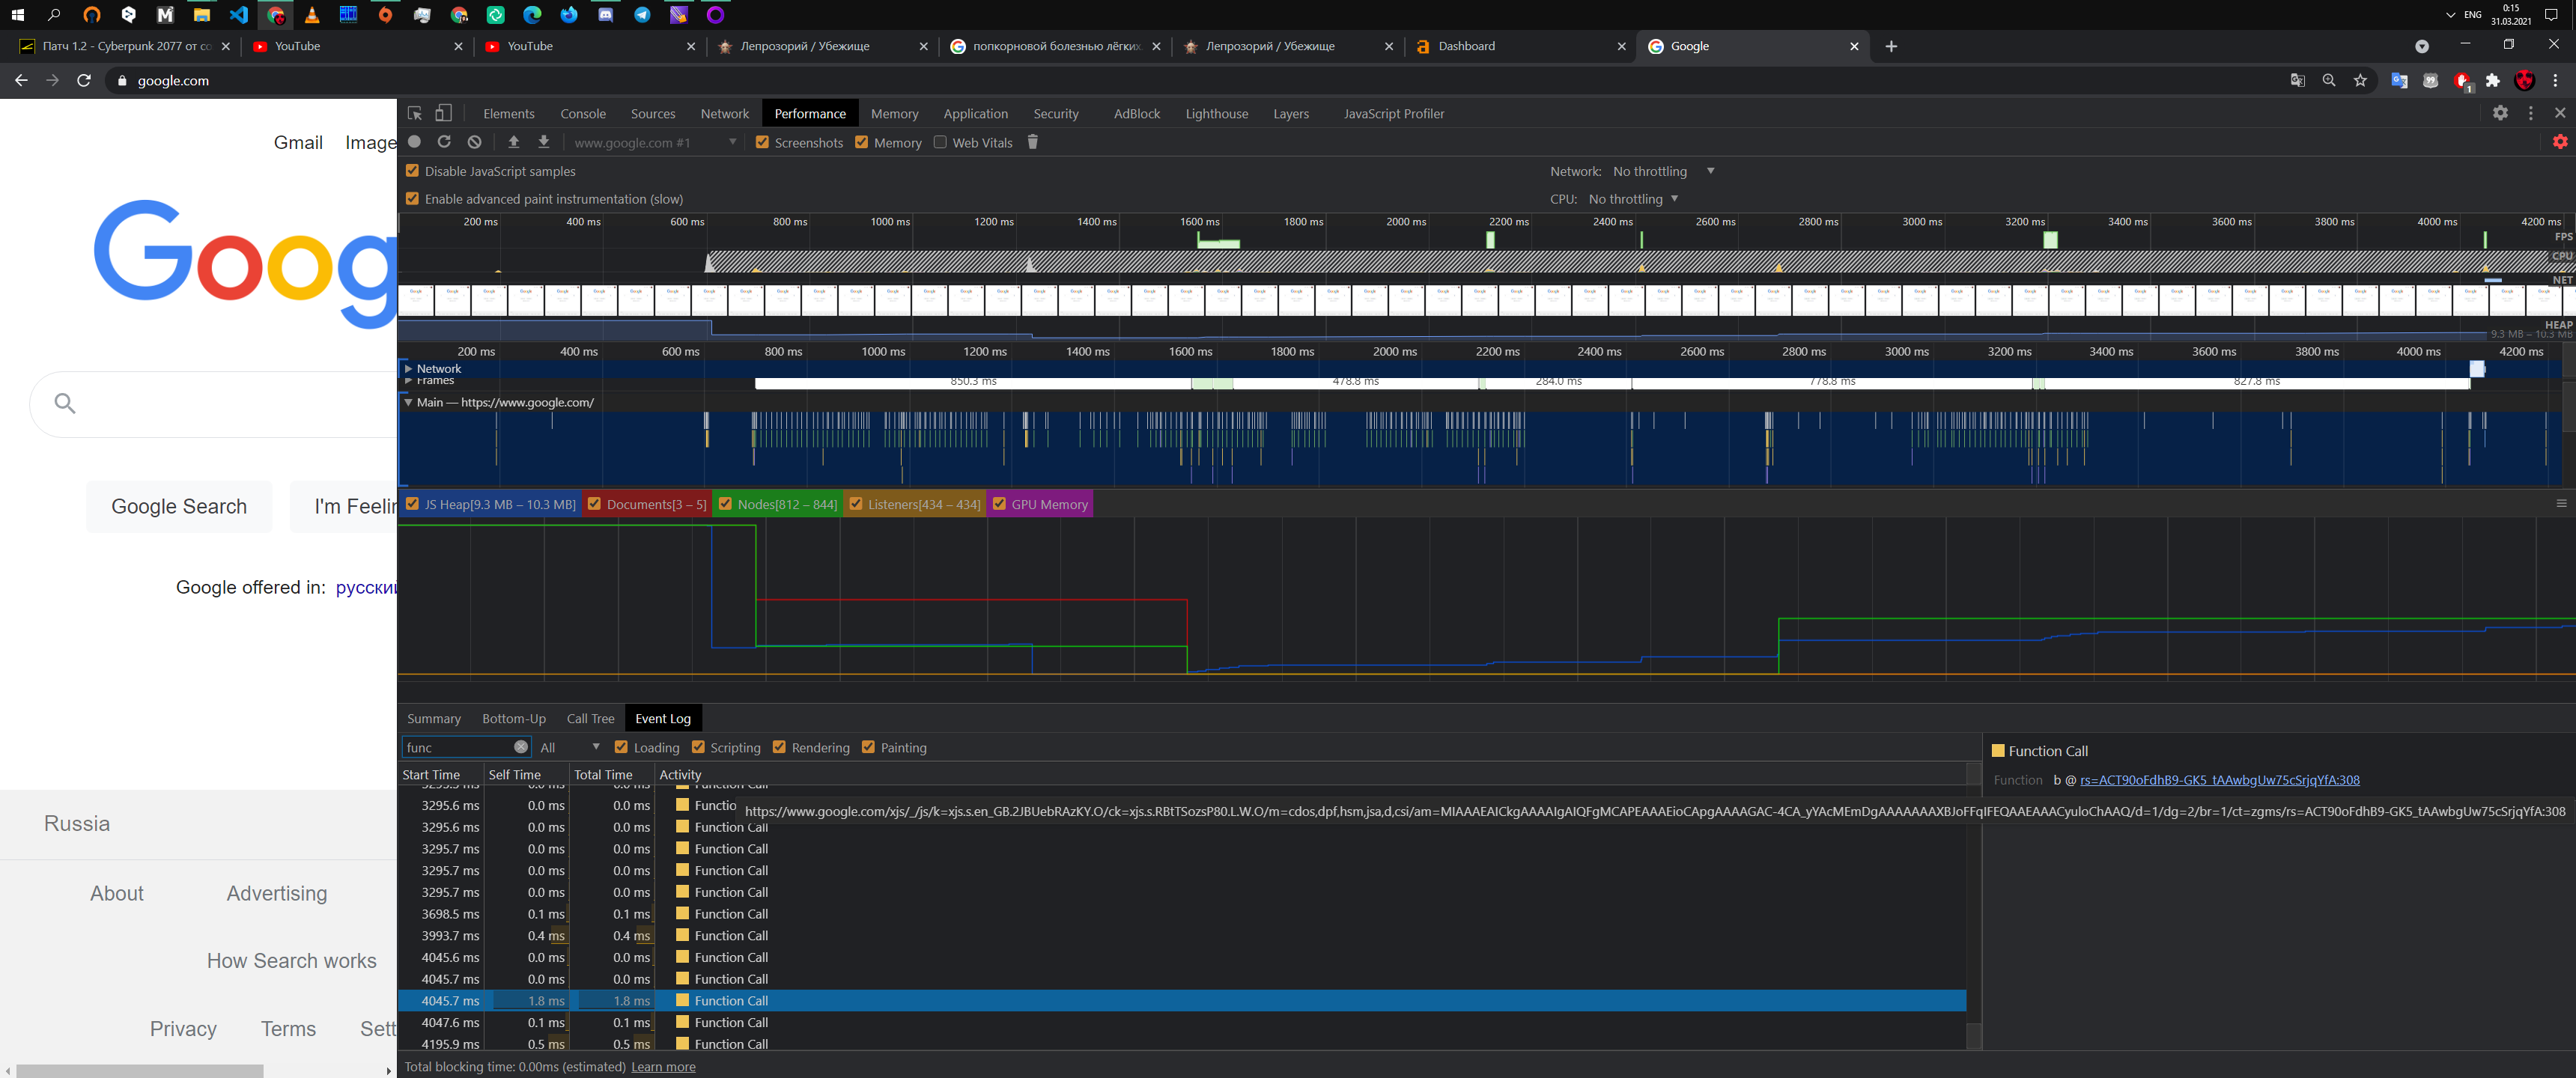Viewport: 2576px width, 1078px height.
Task: Switch to the Lighthouse tab
Action: pyautogui.click(x=1216, y=114)
